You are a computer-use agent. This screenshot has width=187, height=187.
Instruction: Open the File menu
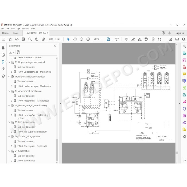pyautogui.click(x=2, y=29)
